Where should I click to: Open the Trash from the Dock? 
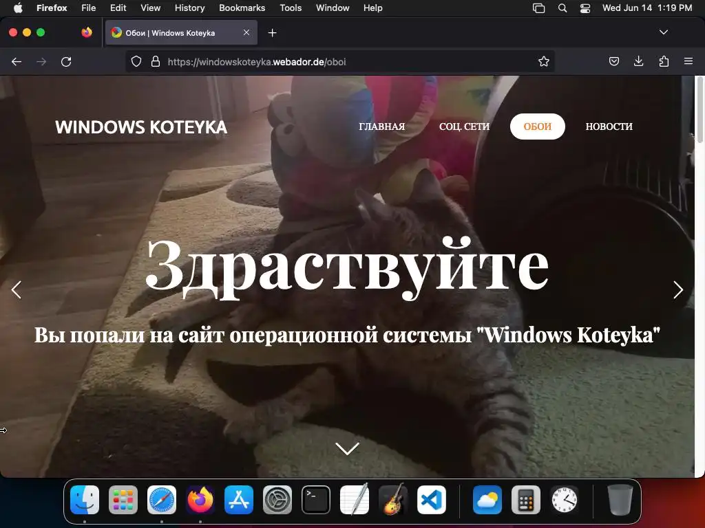click(620, 500)
